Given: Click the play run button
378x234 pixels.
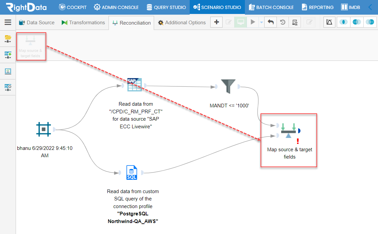Looking at the screenshot, I should 253,22.
